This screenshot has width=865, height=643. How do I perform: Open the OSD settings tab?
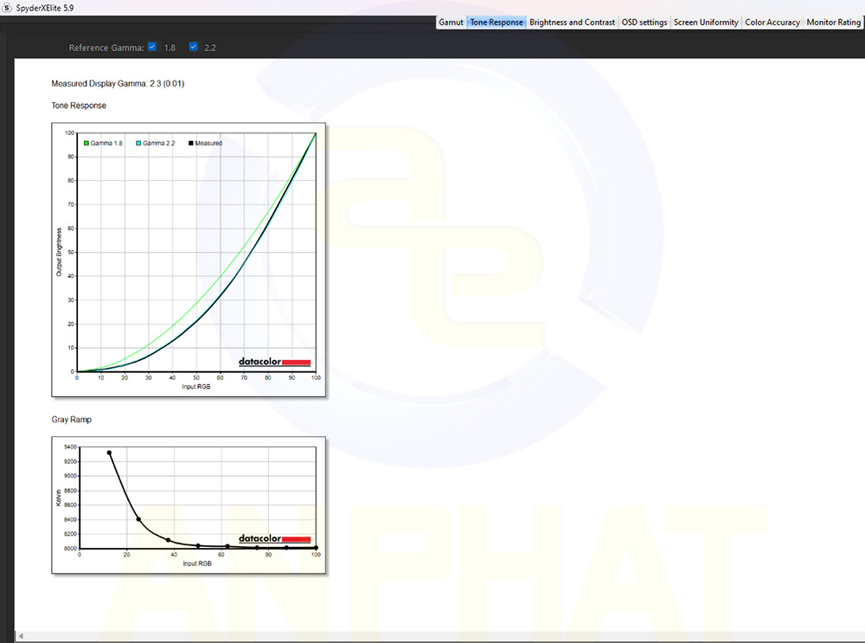point(644,23)
